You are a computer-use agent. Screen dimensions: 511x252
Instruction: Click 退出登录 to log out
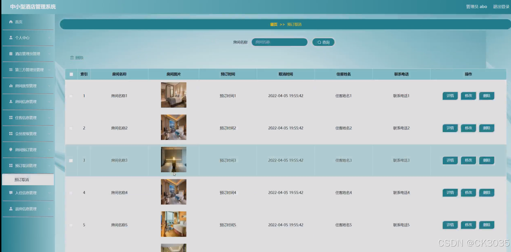click(501, 7)
